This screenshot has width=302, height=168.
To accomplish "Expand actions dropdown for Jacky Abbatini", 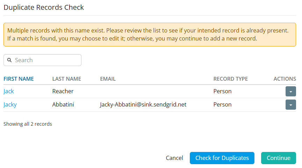I will pyautogui.click(x=290, y=104).
